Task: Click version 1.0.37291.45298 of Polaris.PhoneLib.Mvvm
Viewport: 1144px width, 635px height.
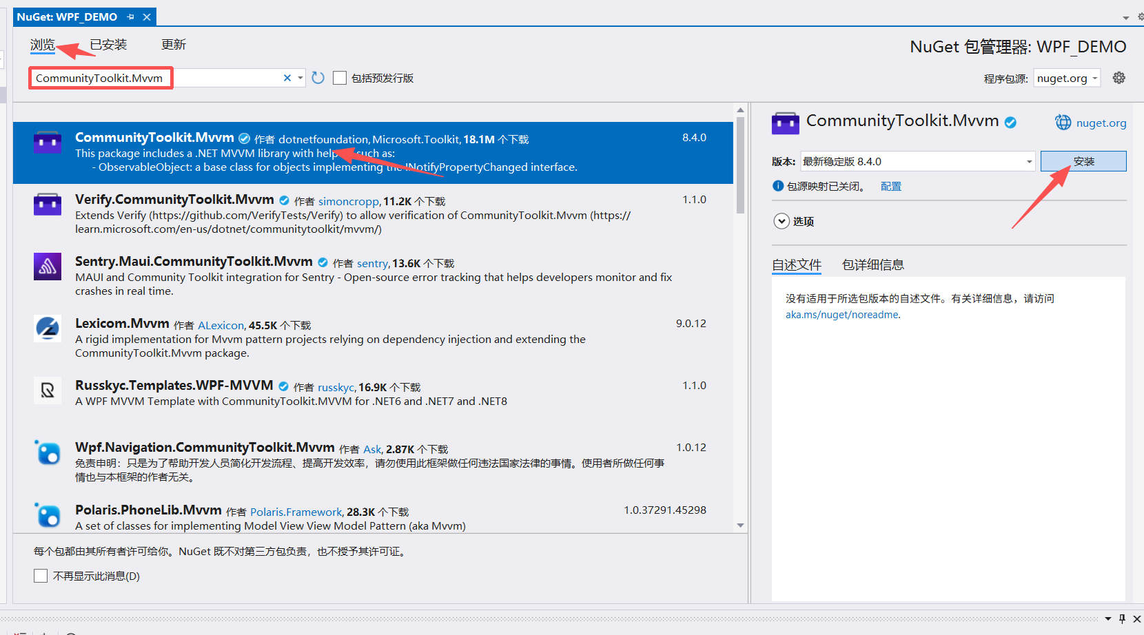Action: 665,510
